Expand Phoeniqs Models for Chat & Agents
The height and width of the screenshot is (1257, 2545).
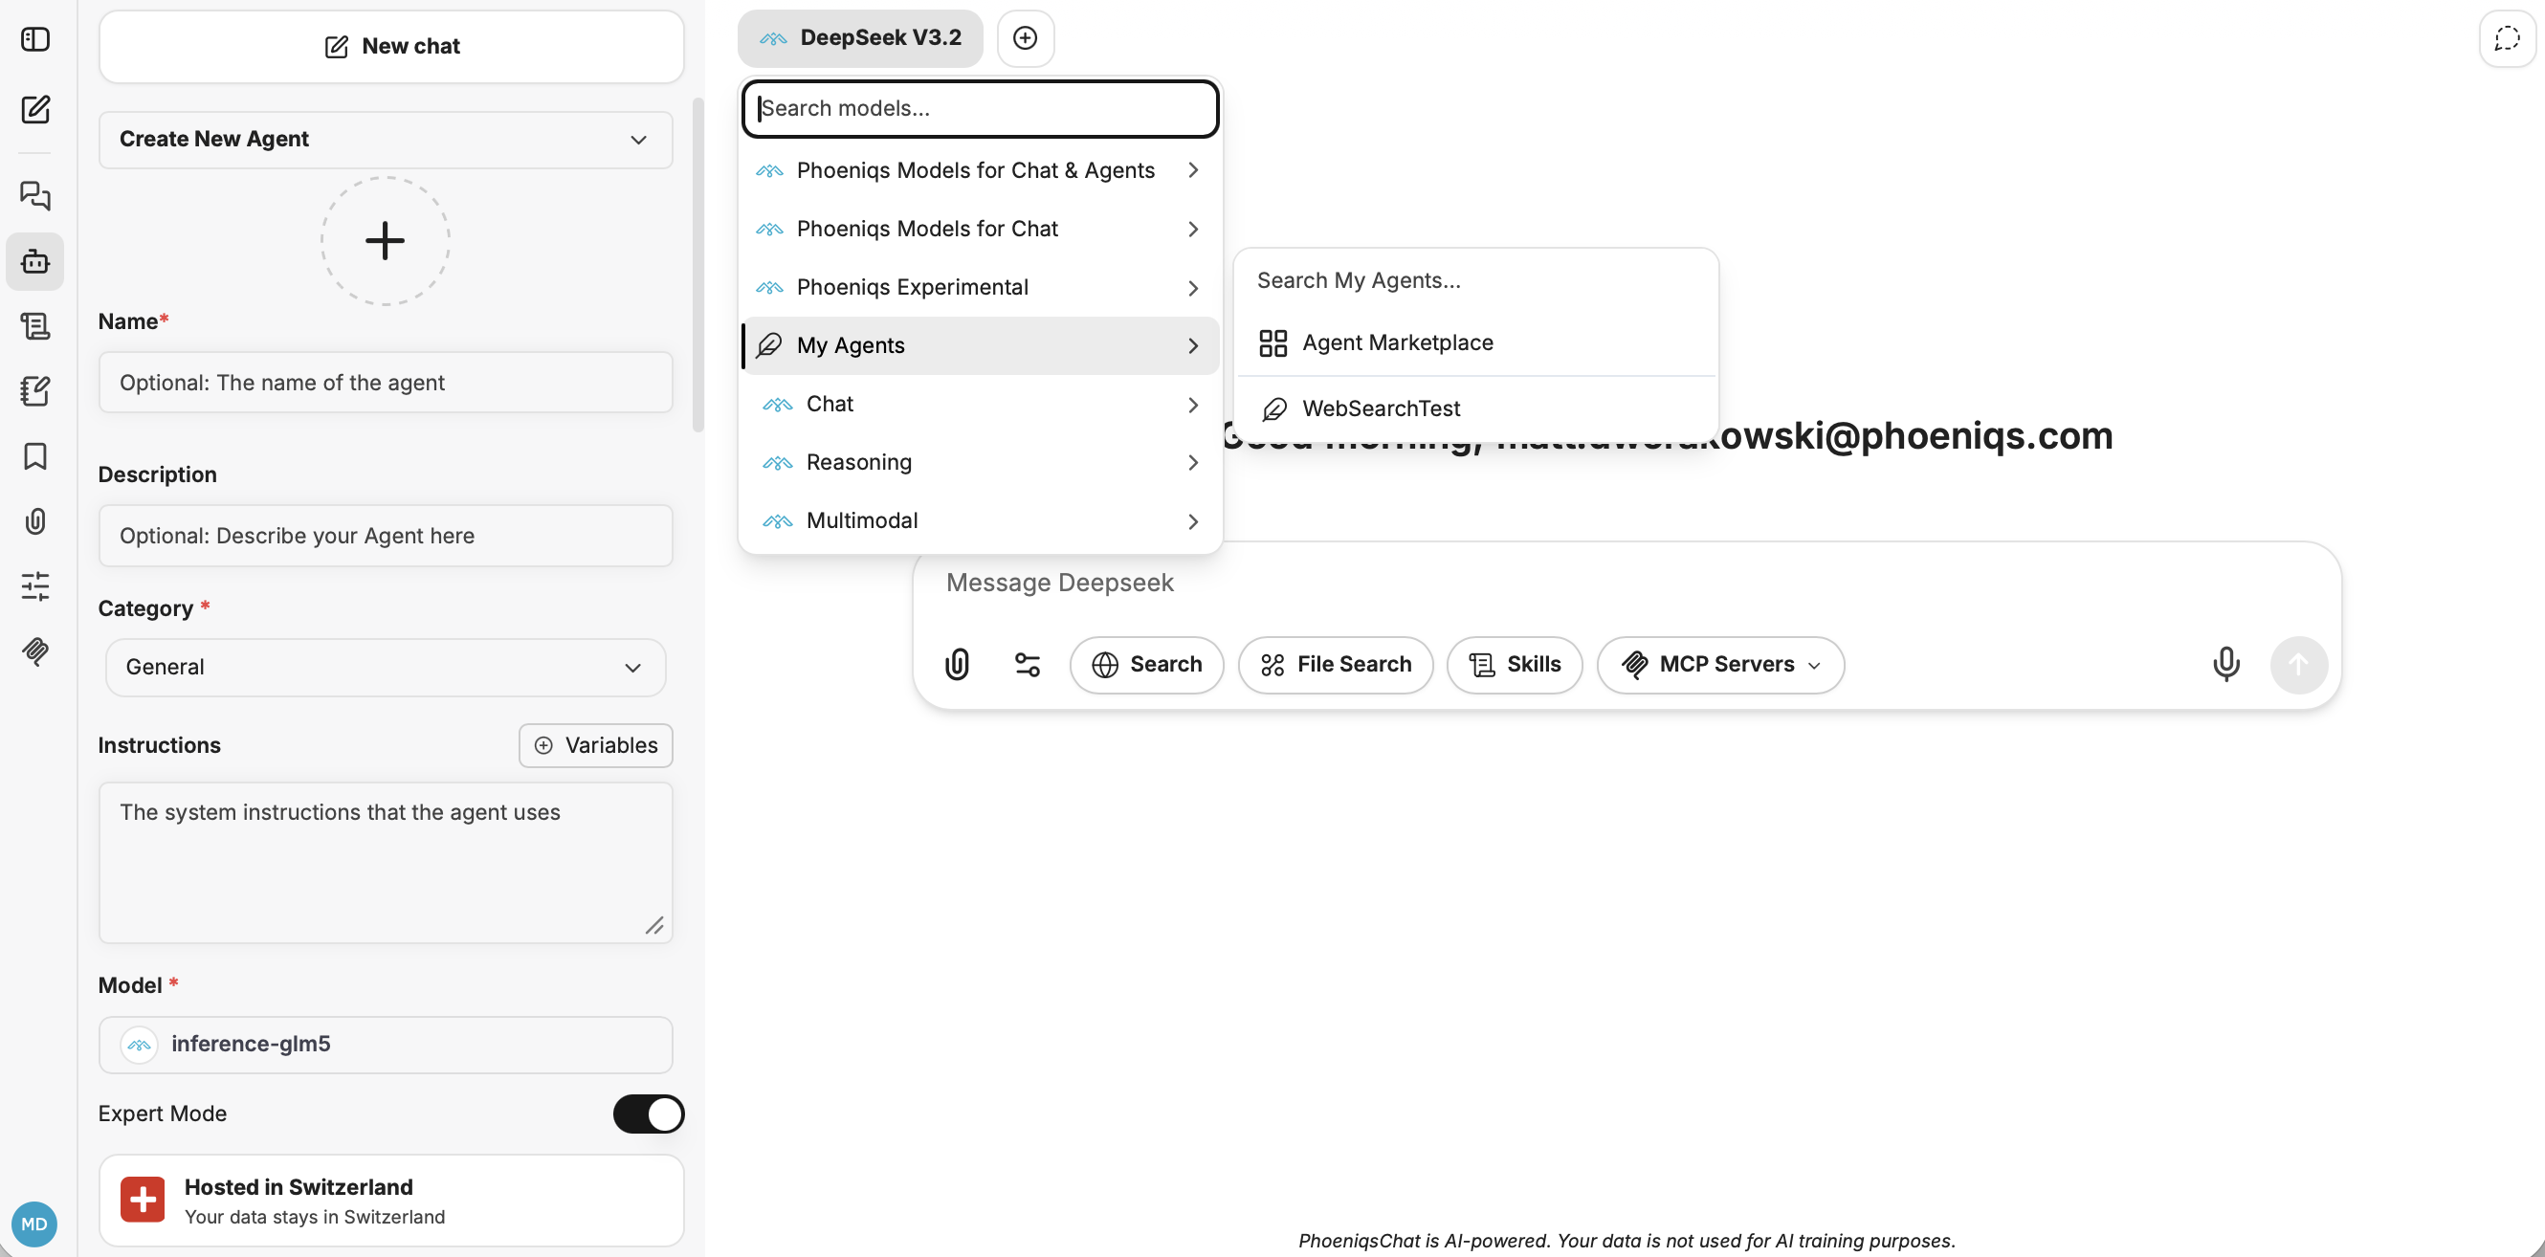tap(980, 171)
